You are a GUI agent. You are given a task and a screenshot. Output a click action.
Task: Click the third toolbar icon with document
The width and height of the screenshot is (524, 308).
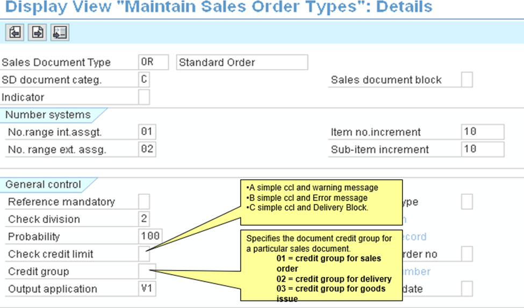[x=59, y=33]
